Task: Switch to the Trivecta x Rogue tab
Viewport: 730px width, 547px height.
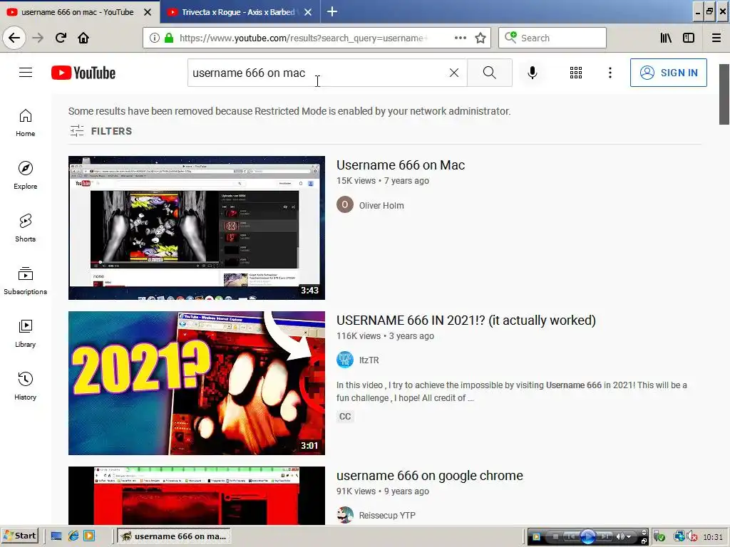Action: tap(238, 12)
